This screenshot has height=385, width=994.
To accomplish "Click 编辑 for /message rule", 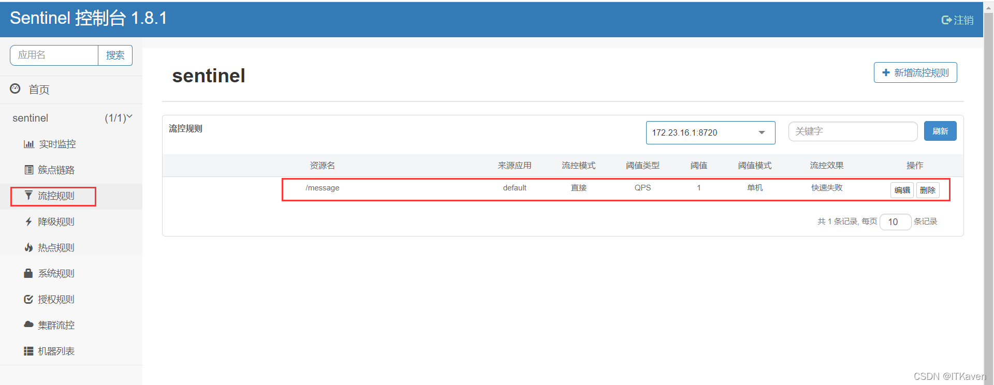I will tap(902, 190).
